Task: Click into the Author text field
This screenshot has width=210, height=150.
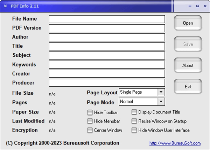Action: 106,37
